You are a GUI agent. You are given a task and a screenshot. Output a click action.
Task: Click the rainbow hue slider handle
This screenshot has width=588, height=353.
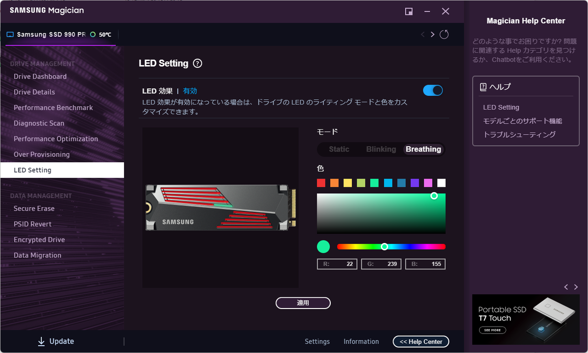tap(385, 246)
